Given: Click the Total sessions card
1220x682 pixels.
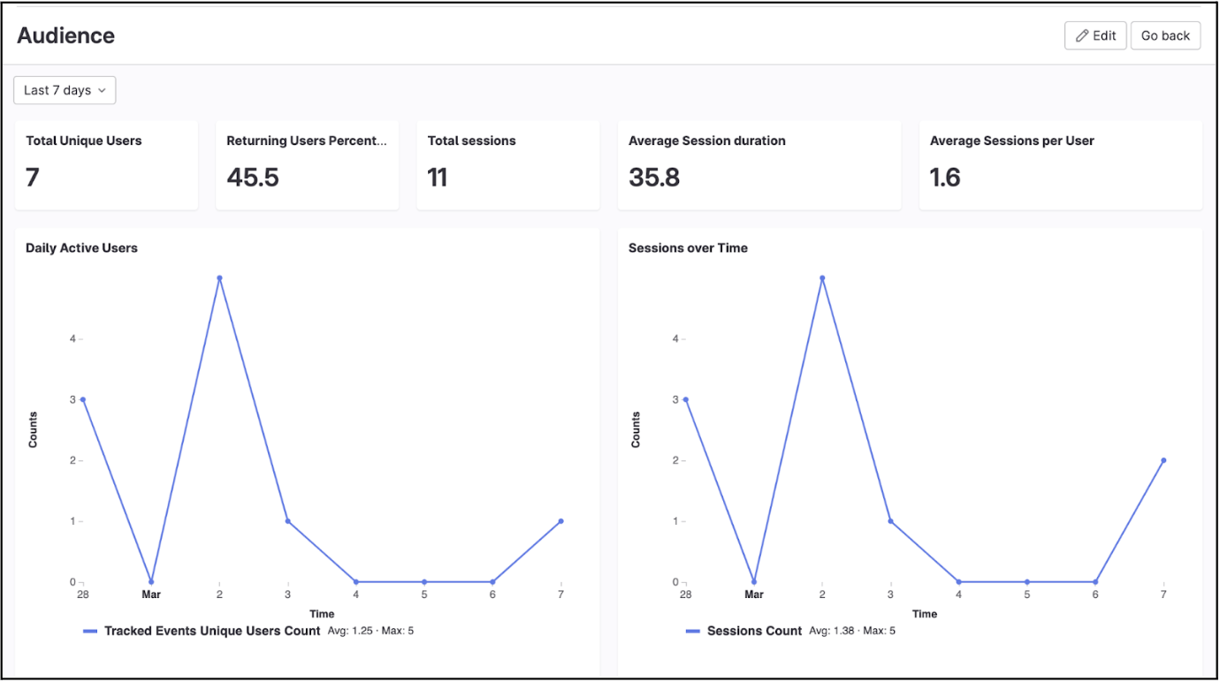Looking at the screenshot, I should 507,164.
